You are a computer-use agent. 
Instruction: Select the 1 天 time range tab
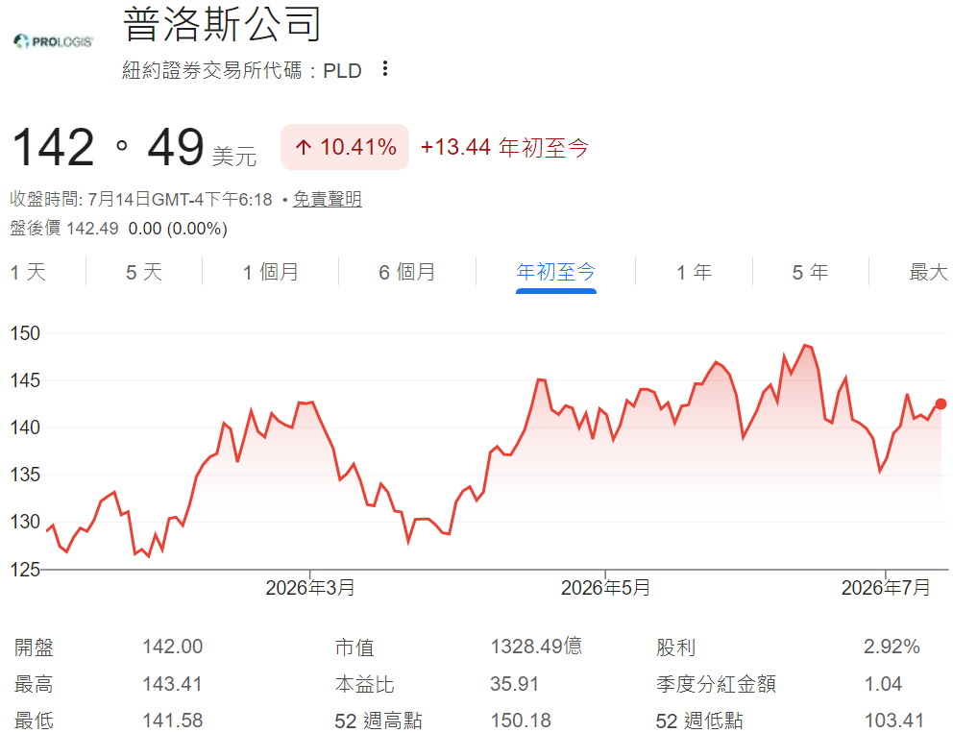[x=28, y=272]
